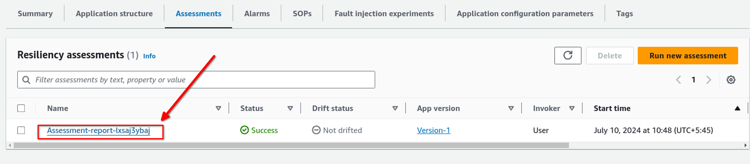750x164 pixels.
Task: Sort by Start time ascending arrow
Action: (x=737, y=108)
